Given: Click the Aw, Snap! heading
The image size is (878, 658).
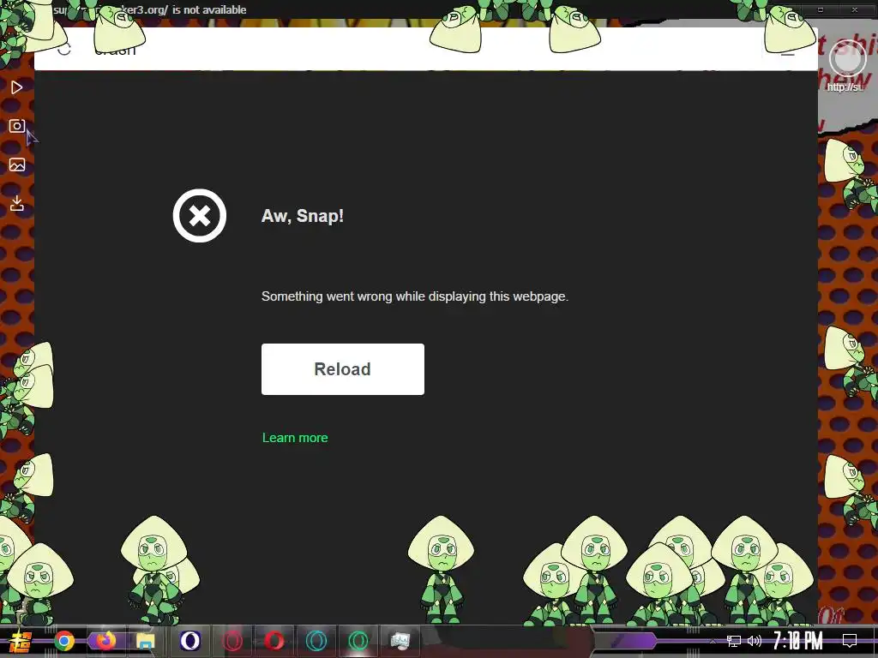Looking at the screenshot, I should (x=303, y=216).
